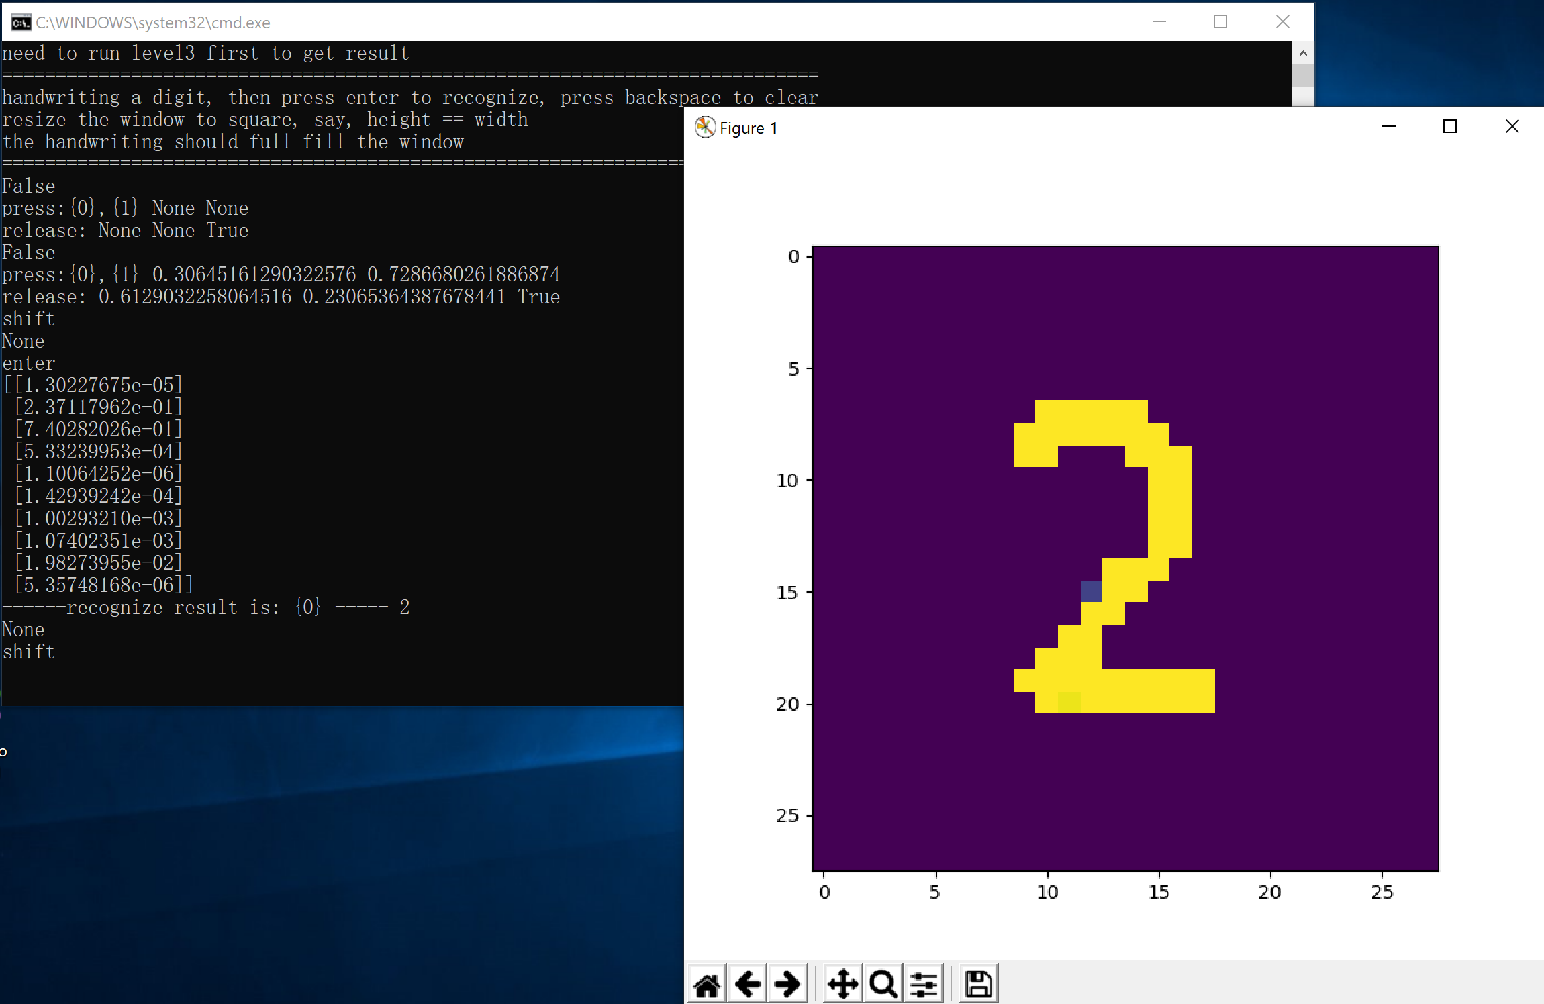The width and height of the screenshot is (1544, 1004).
Task: Maximize the cmd.exe window
Action: [x=1220, y=22]
